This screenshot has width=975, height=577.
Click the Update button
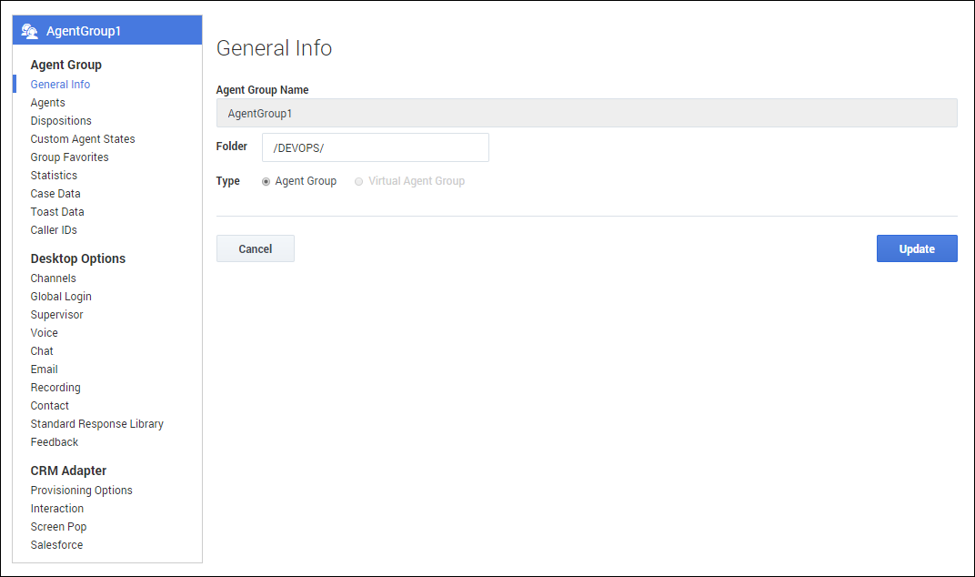click(x=917, y=248)
